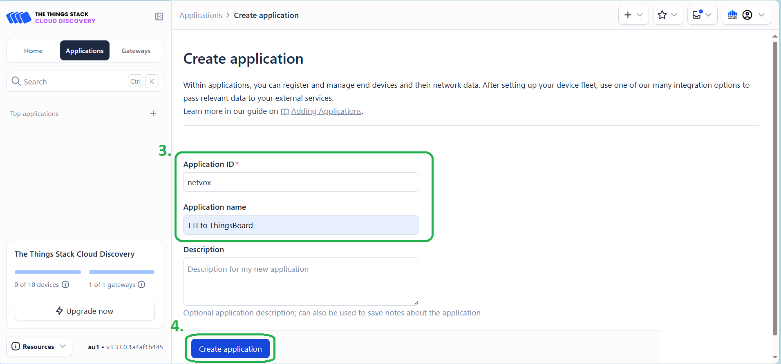Click the Create application button

pos(230,349)
